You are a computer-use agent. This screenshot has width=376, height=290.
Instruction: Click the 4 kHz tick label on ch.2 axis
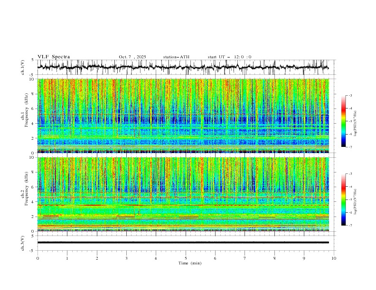point(34,202)
